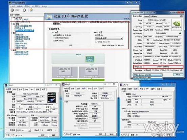The width and height of the screenshot is (187, 140).
Task: Select the 旋转显示器 tree item
Action: tap(19, 41)
